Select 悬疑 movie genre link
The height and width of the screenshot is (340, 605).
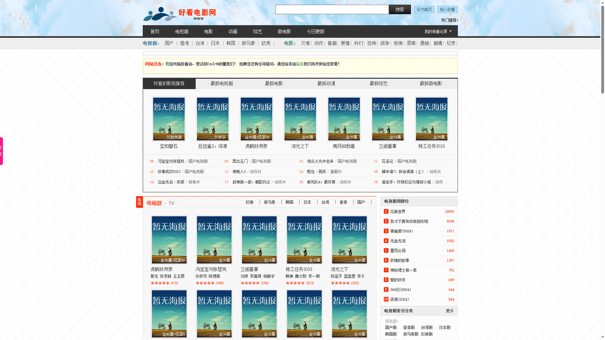coord(425,43)
